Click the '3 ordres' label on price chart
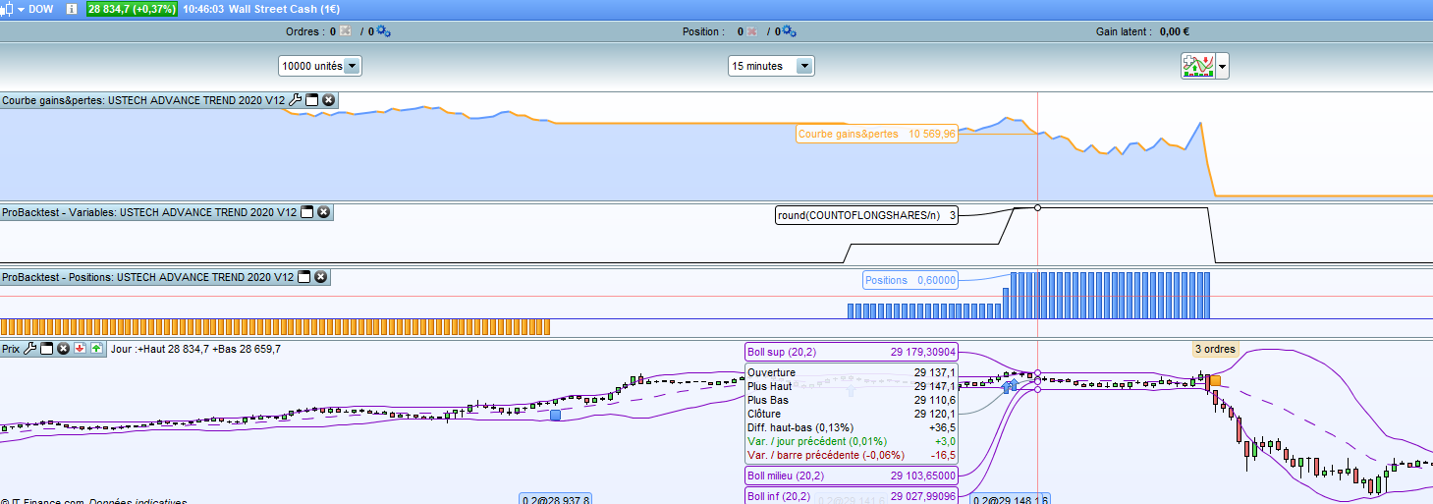Screen dimensions: 1433x504 [1215, 349]
